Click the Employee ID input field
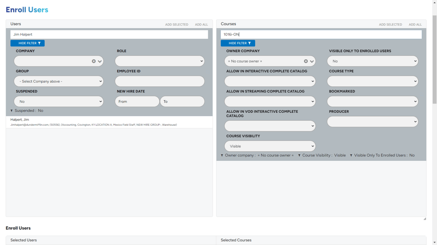This screenshot has height=245, width=437. [160, 81]
